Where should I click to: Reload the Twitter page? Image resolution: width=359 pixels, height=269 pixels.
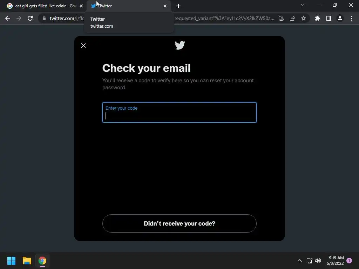[30, 18]
